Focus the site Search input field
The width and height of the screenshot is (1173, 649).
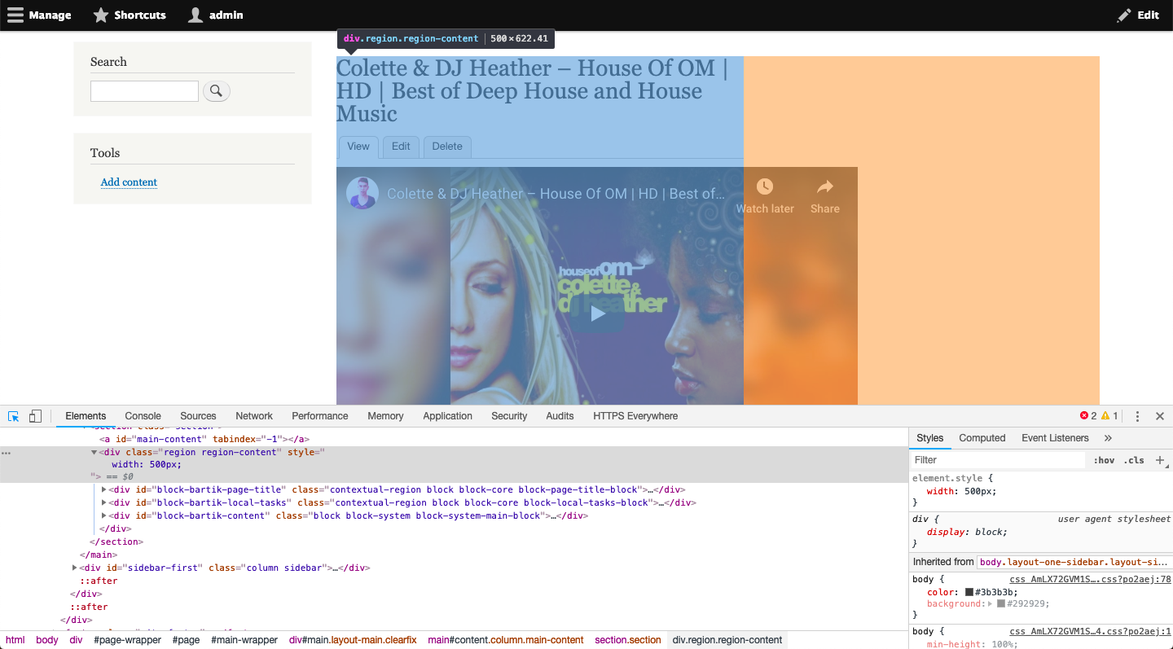point(144,91)
